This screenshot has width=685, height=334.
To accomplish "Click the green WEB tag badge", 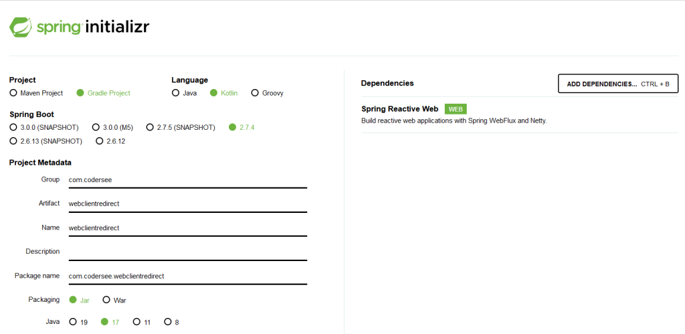I will point(456,109).
